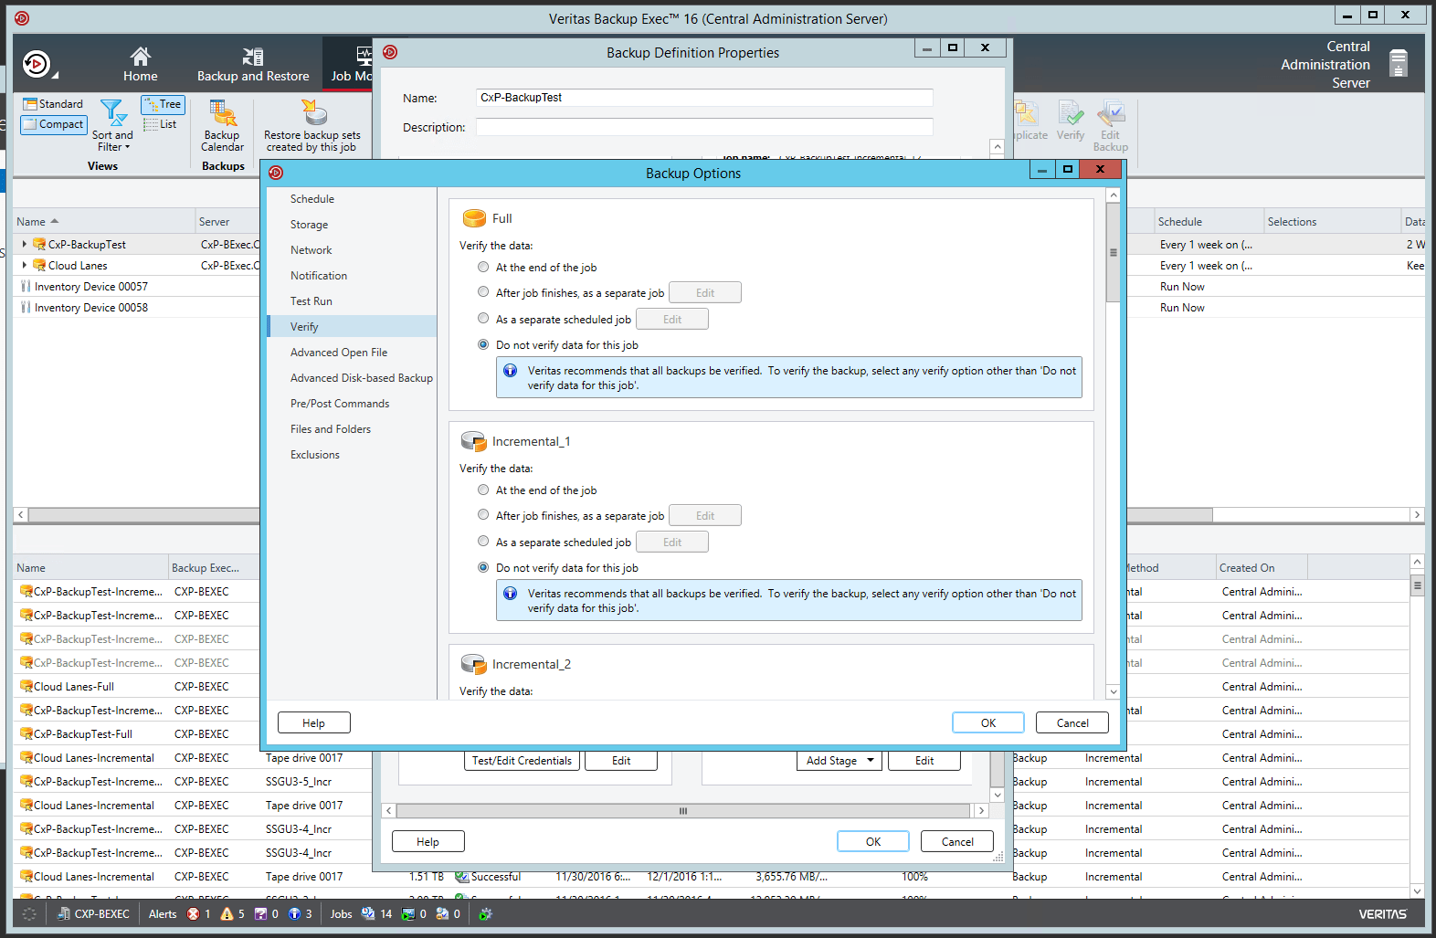Click the down arrow of Backup Options scrollbar
This screenshot has width=1436, height=938.
coord(1113,692)
